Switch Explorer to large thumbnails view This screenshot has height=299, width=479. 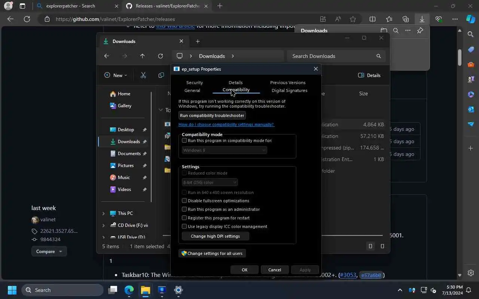[x=382, y=246]
